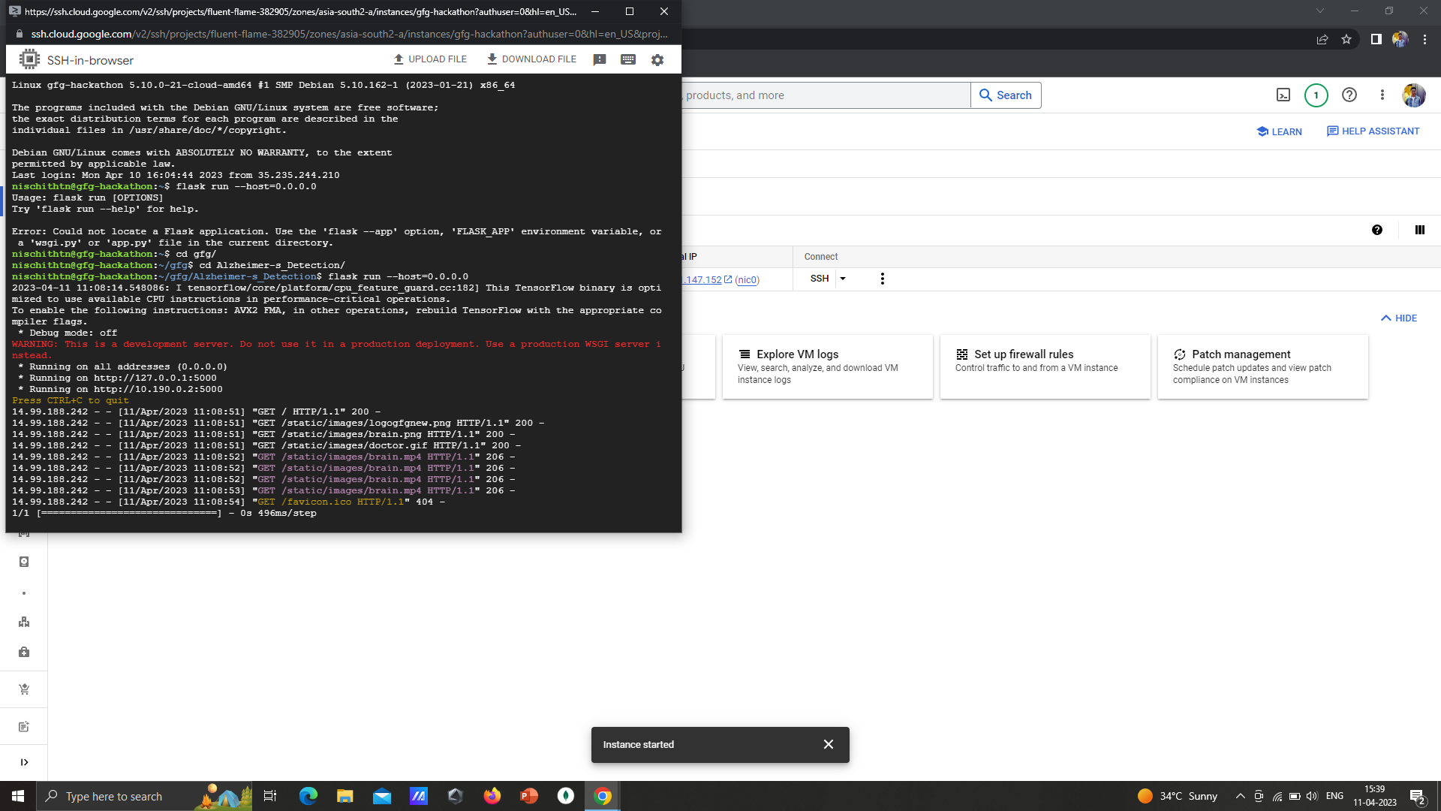Open the console settings three-dot menu

tap(1382, 95)
